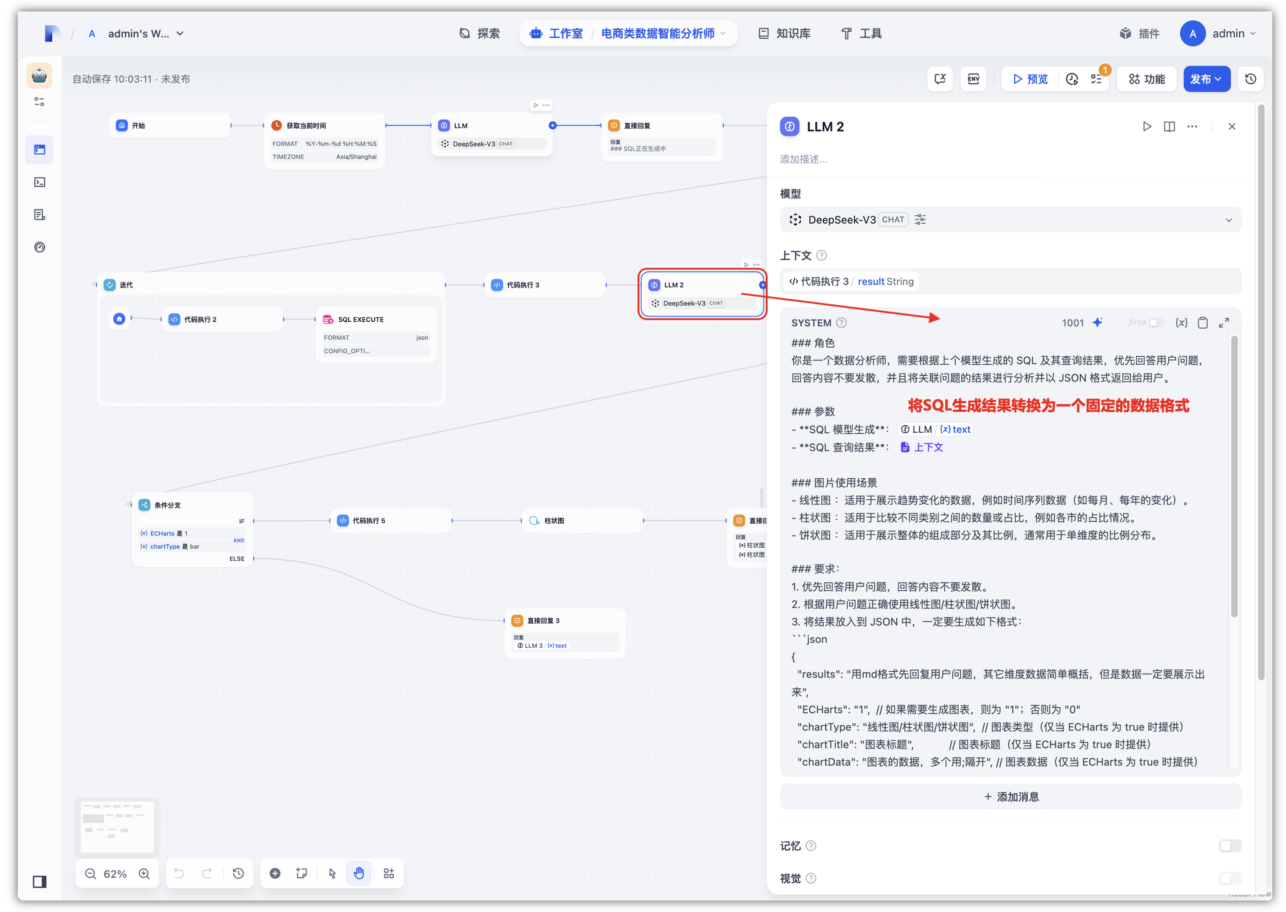Go to the 工具 tools tab
This screenshot has width=1286, height=912.
(861, 34)
